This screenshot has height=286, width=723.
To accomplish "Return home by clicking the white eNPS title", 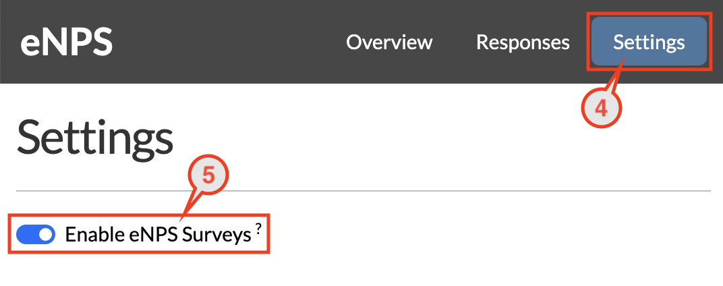I will [66, 42].
